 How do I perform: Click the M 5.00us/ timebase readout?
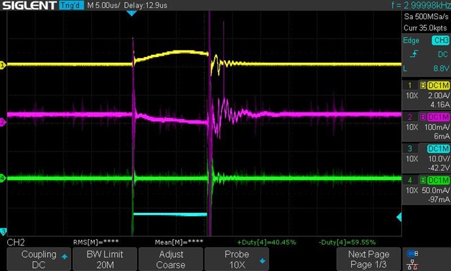pyautogui.click(x=103, y=5)
